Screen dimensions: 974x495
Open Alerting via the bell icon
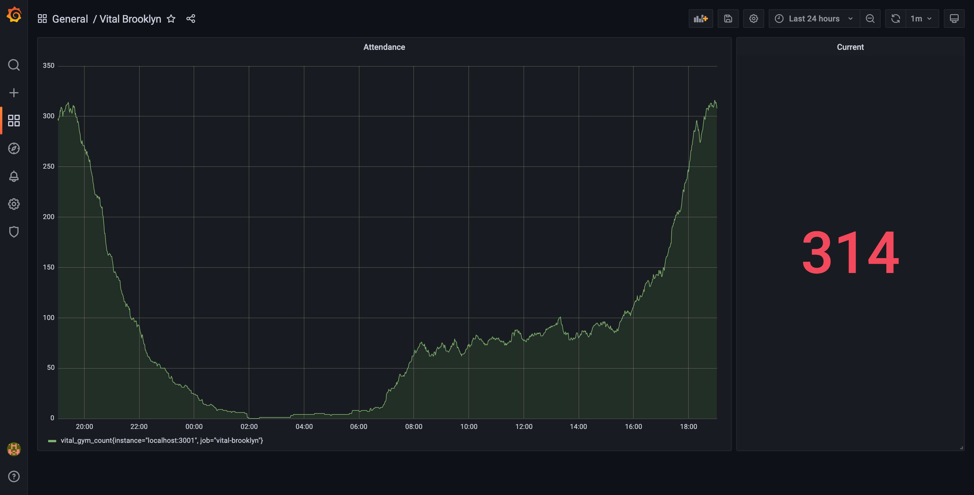pos(14,176)
